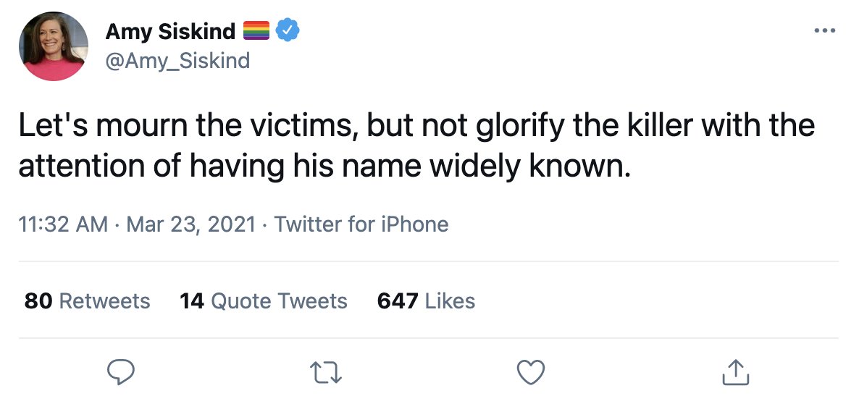Click the 11:32 AM timestamp
859x404 pixels.
point(63,224)
